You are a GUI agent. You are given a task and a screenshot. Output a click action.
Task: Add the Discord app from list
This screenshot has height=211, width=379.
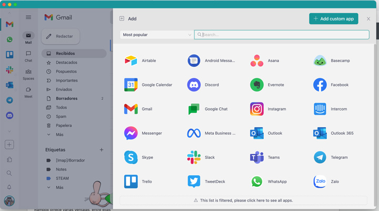(203, 85)
